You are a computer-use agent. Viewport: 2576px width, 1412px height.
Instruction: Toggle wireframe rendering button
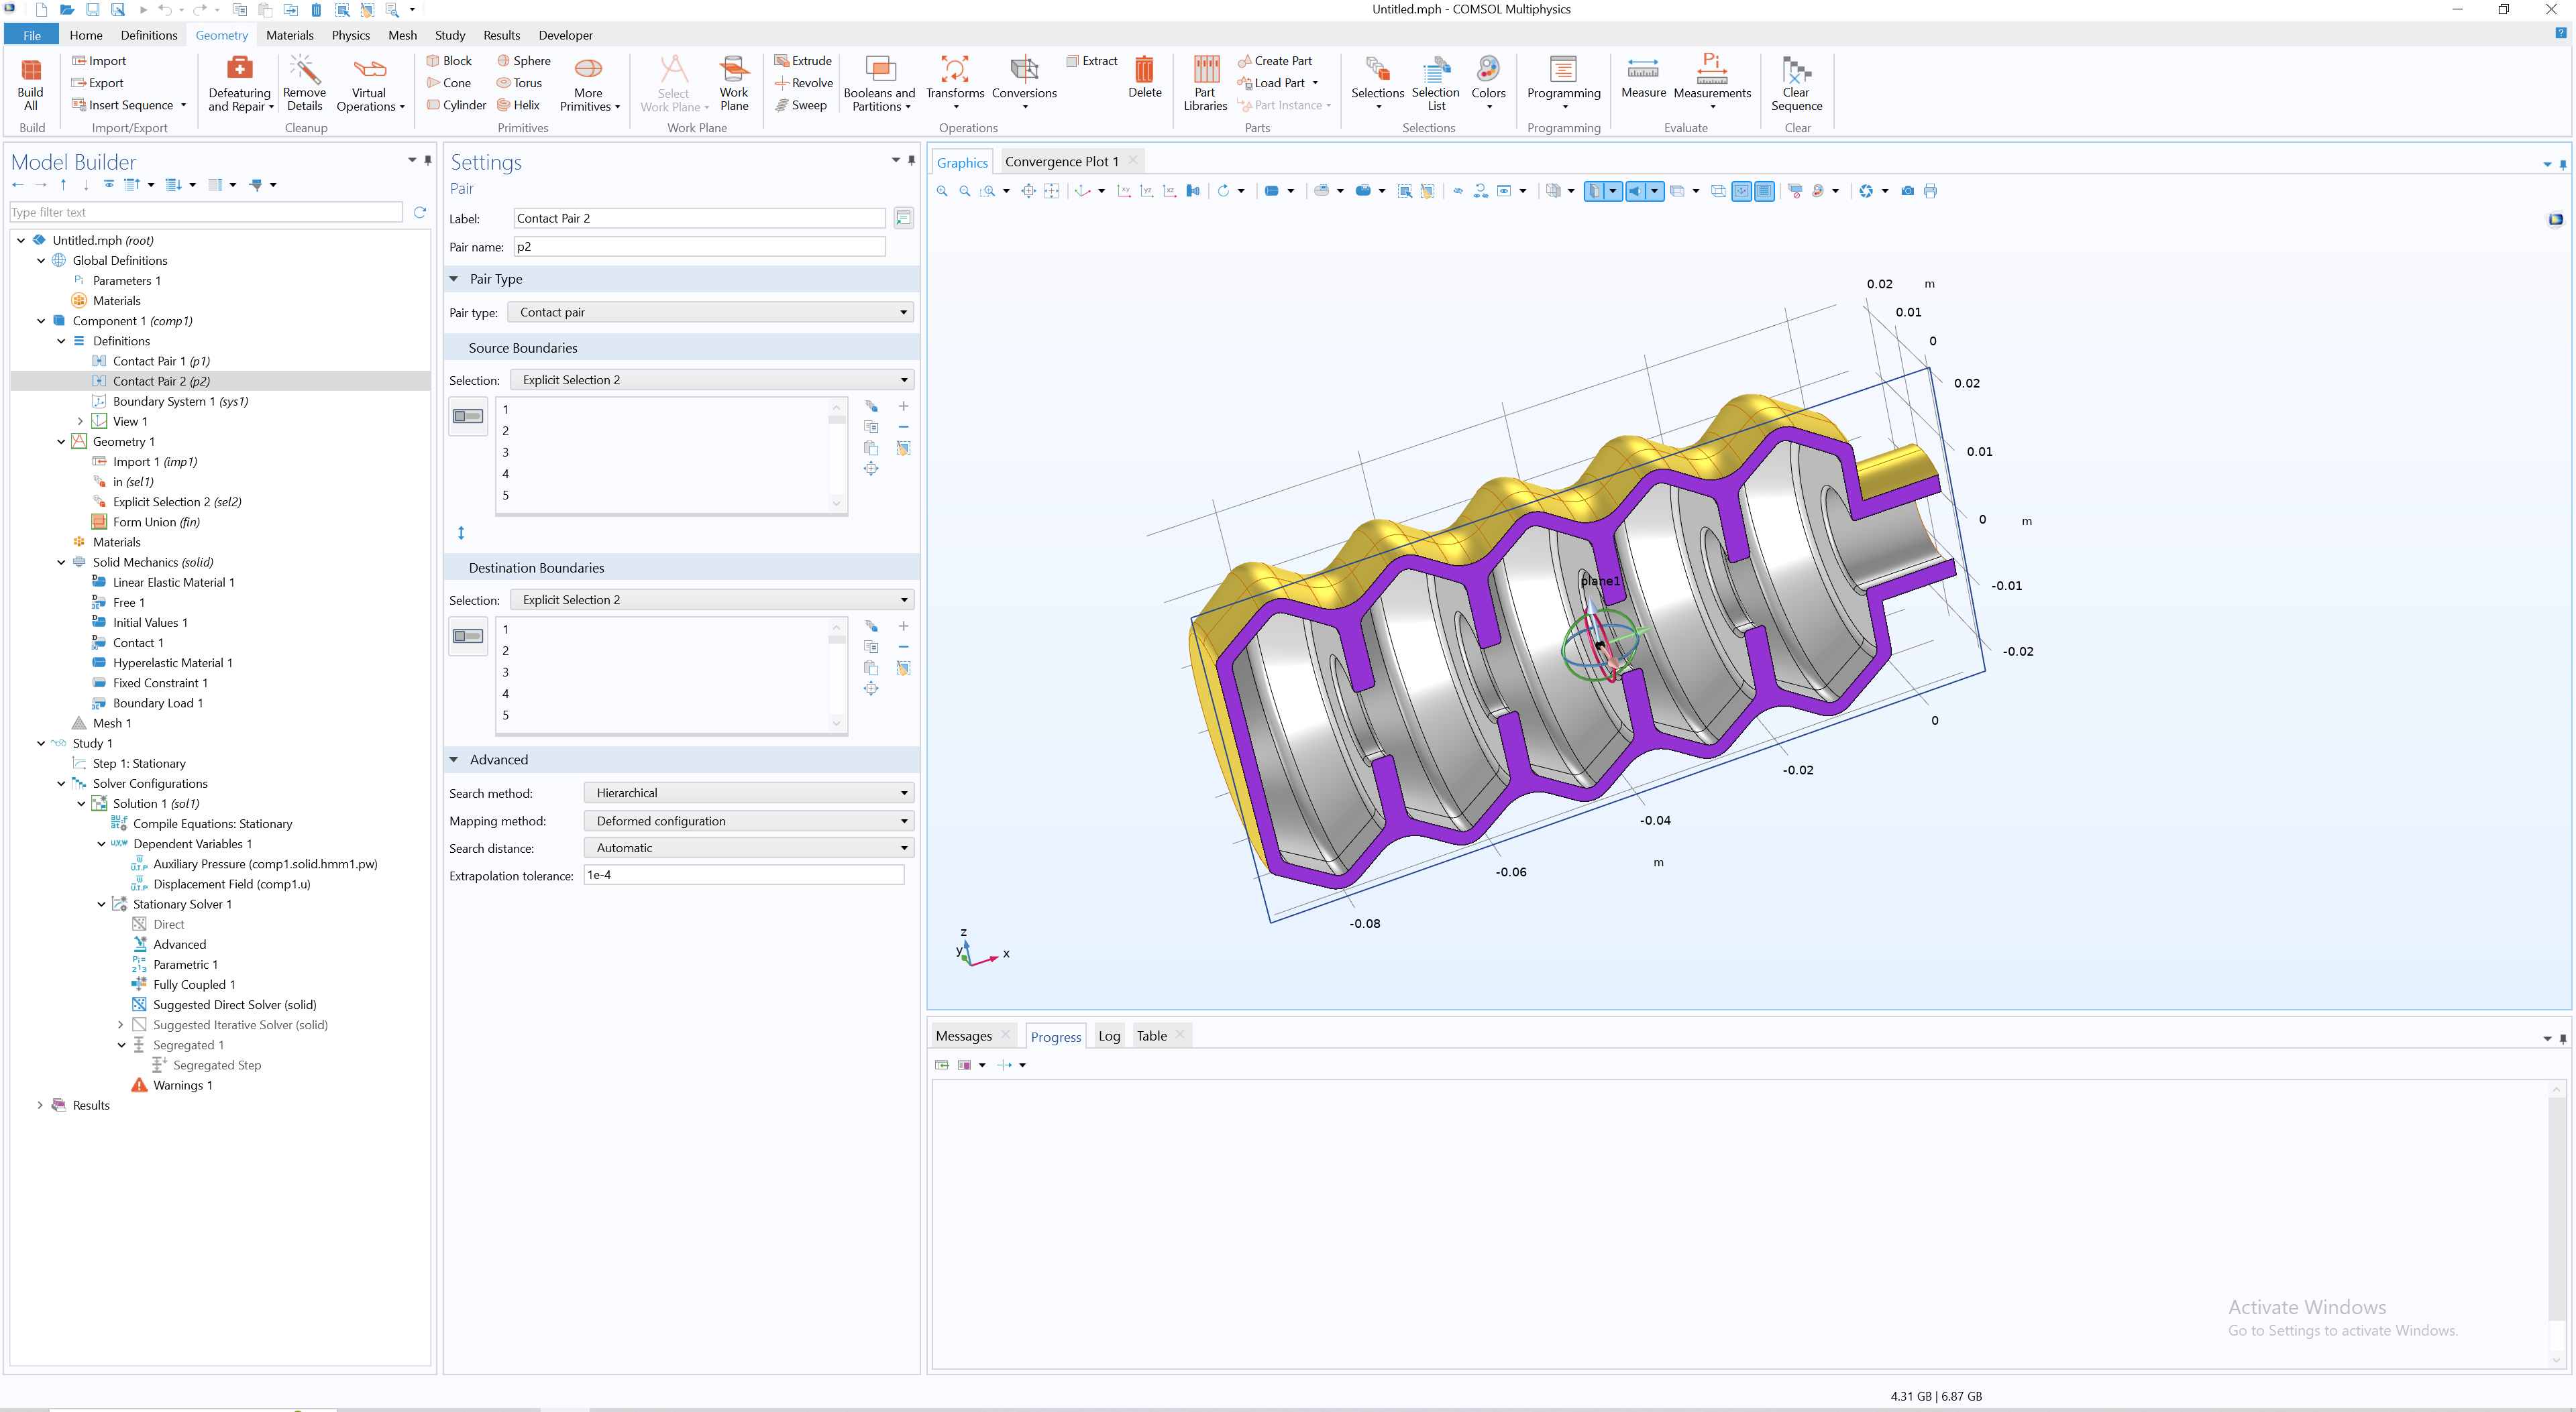point(1718,191)
